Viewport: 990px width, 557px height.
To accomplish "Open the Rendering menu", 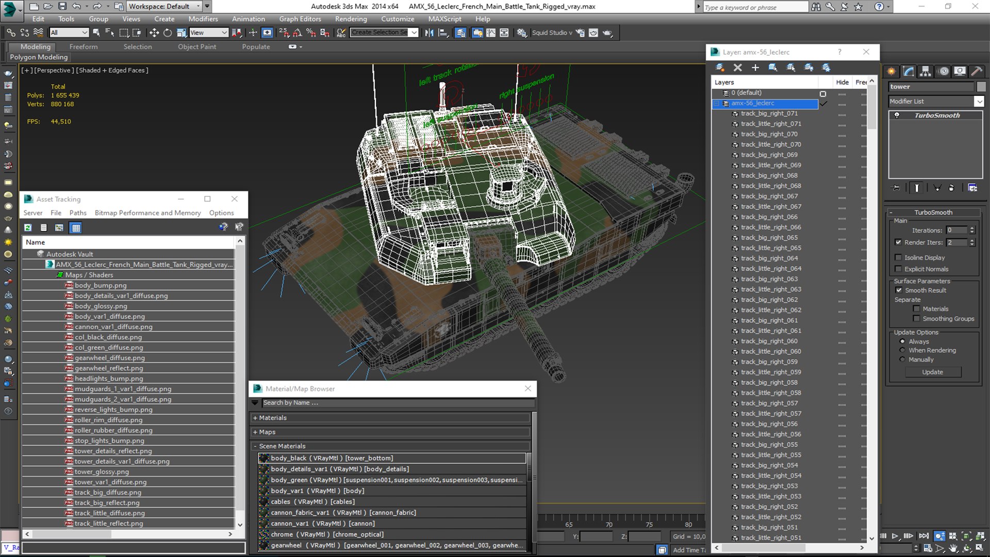I will pos(351,19).
